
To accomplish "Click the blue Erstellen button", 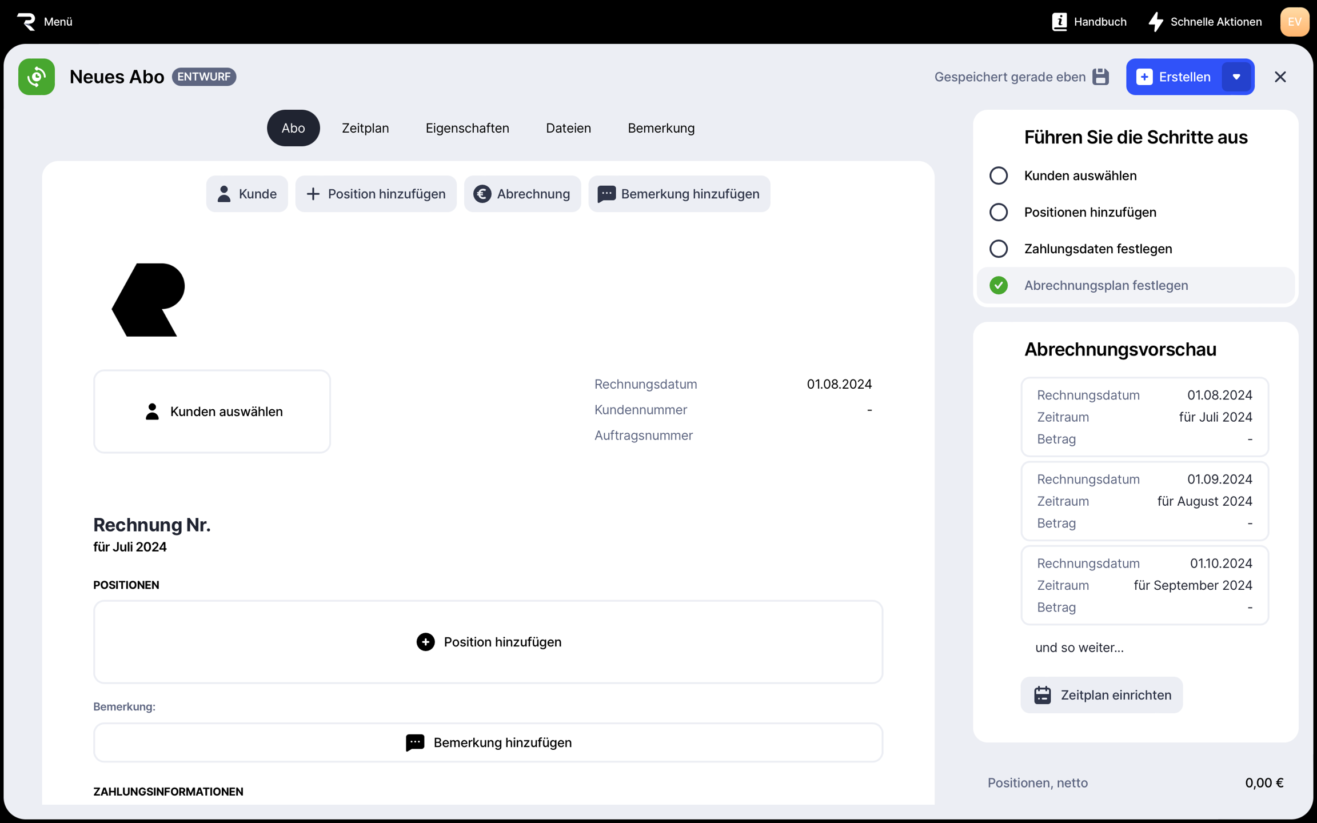I will [1175, 77].
